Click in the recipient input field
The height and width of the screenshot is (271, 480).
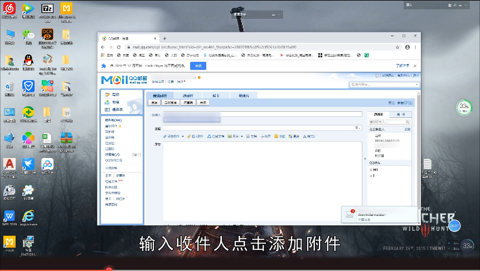(263, 114)
